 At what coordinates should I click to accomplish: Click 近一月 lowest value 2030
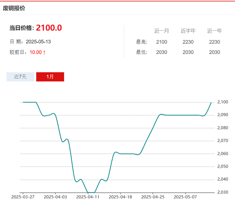[162, 52]
